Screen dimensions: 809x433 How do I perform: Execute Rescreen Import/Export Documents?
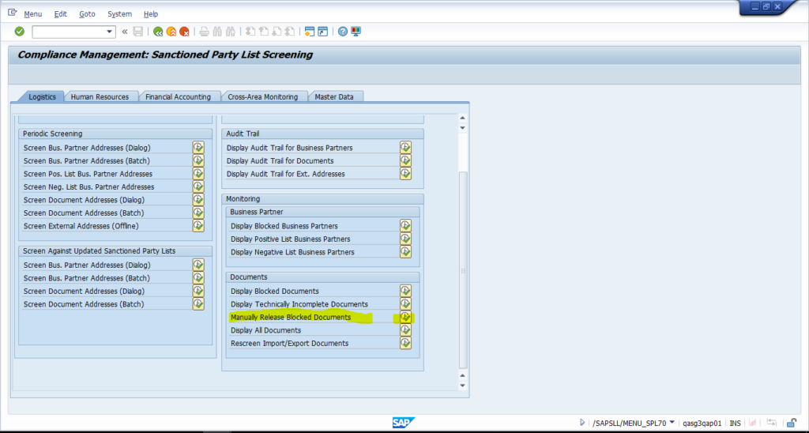(x=405, y=343)
